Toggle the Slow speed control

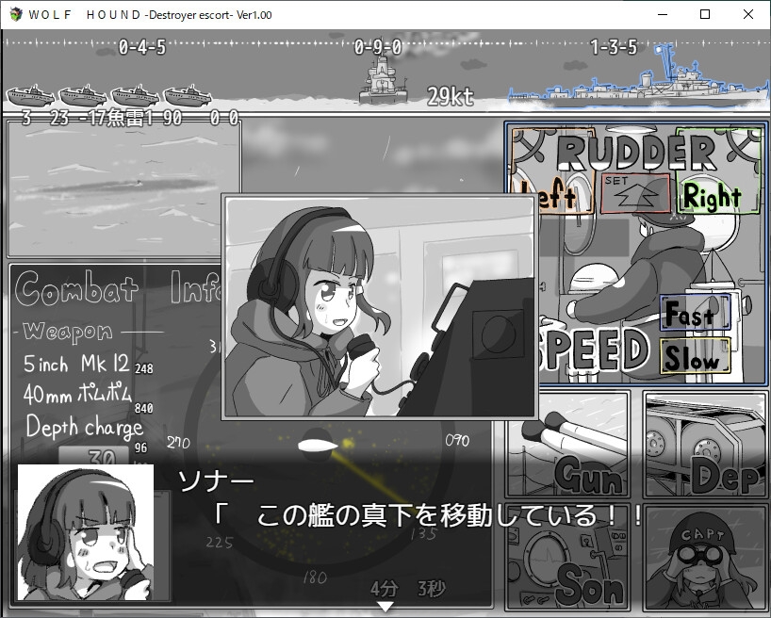tap(696, 359)
